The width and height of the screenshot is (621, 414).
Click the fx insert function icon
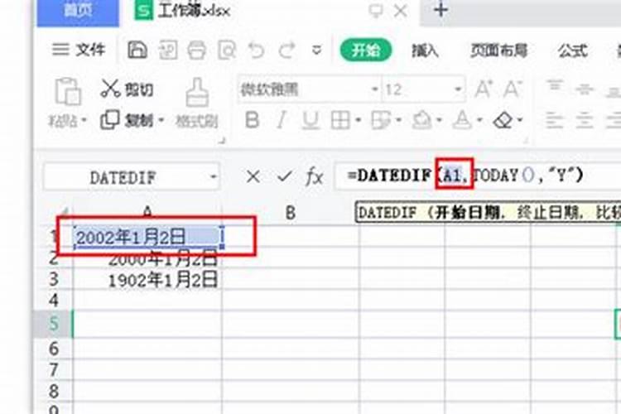pyautogui.click(x=315, y=176)
